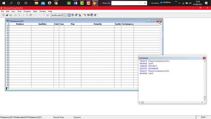Open the Edit menu
The height and width of the screenshot is (119, 211).
(8, 11)
